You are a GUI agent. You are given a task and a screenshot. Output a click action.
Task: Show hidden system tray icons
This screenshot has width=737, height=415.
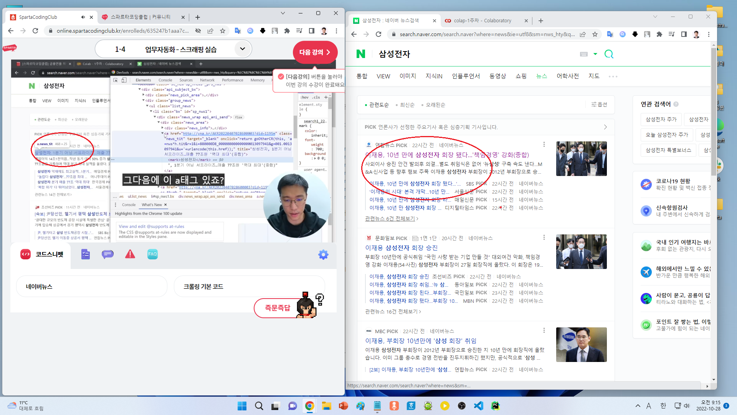click(x=638, y=406)
